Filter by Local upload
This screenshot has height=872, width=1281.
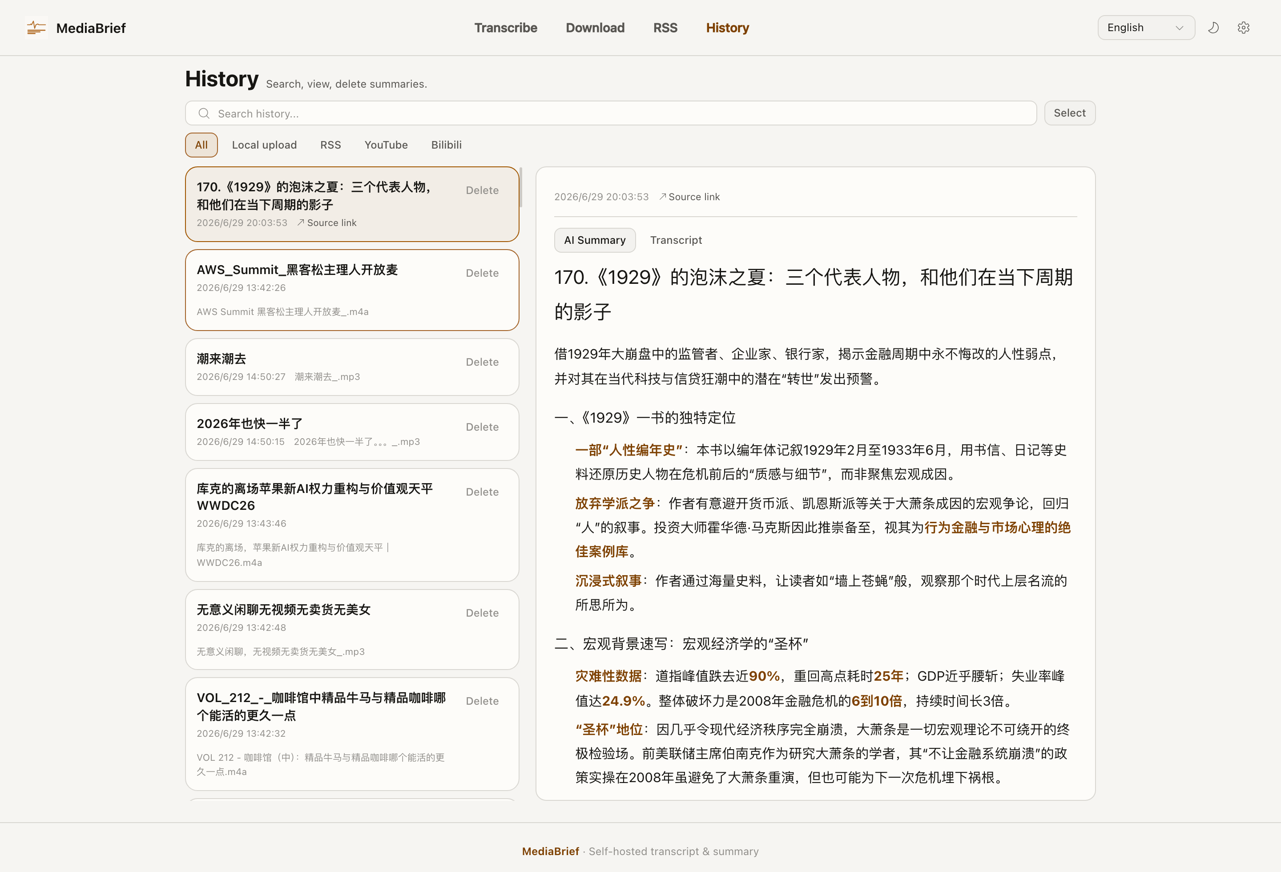[264, 145]
